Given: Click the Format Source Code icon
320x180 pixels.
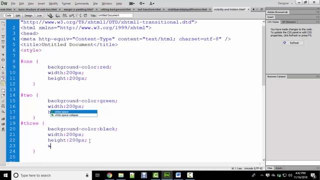Looking at the screenshot, I should [3, 129].
